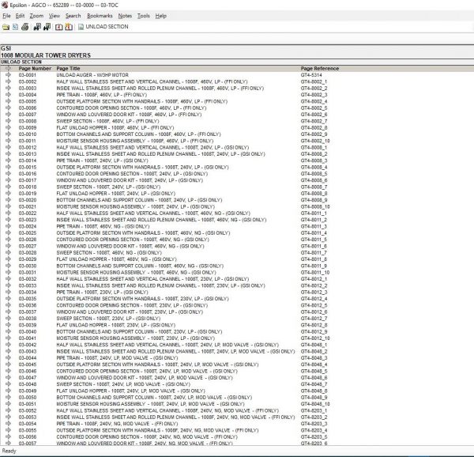
Task: Click the arrow icon for row 03-0004
Action: tap(8, 95)
